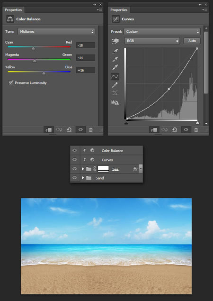Click the Magenta-Green slider handle

pyautogui.click(x=35, y=61)
